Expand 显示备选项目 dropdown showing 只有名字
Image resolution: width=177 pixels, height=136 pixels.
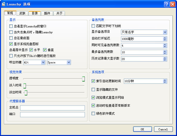[x=144, y=32]
